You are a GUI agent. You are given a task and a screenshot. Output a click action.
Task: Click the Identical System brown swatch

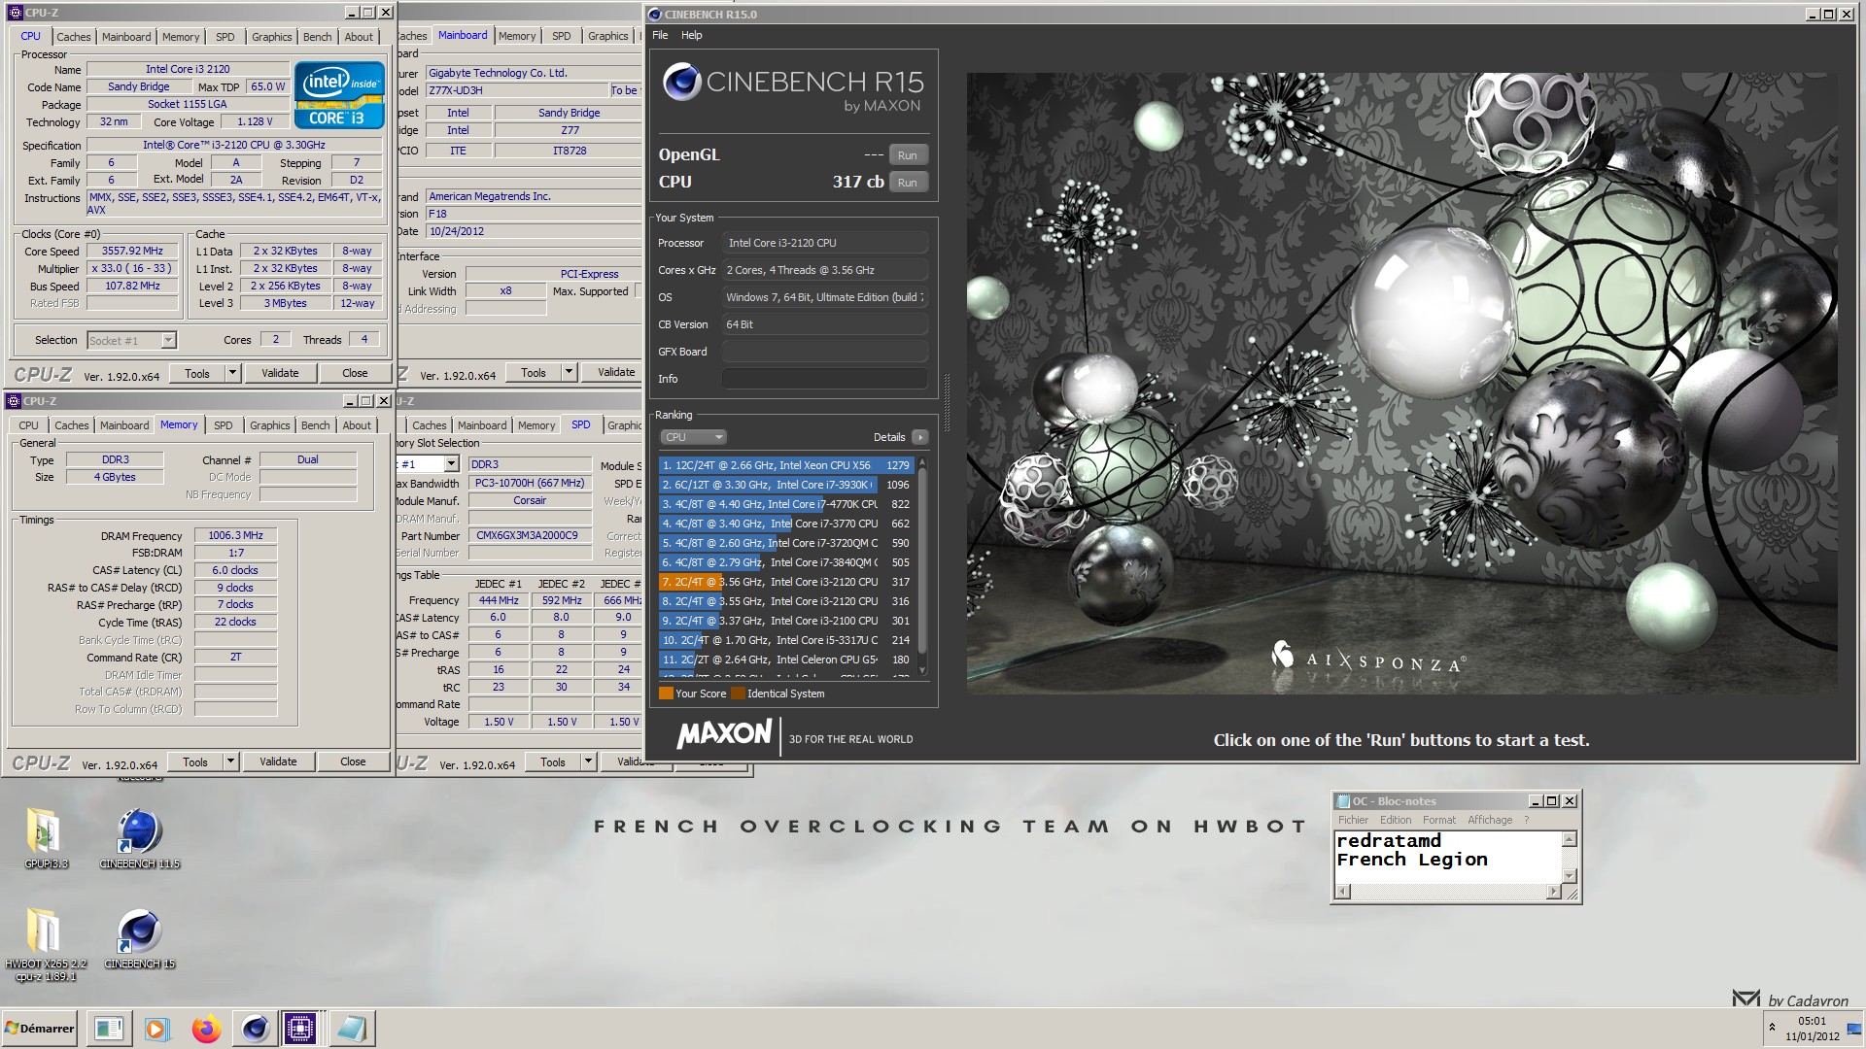pyautogui.click(x=738, y=694)
